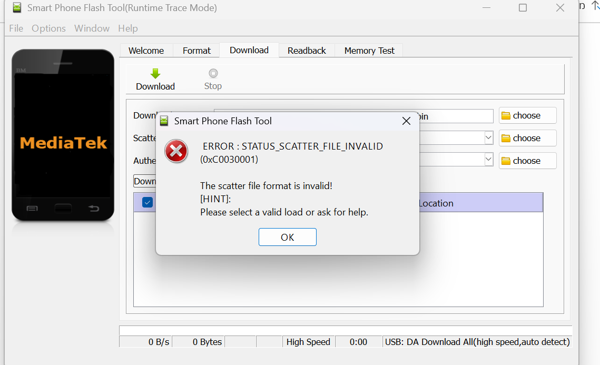Screen dimensions: 600x365
Task: Click the Authentication file choose folder button
Action: pos(527,161)
